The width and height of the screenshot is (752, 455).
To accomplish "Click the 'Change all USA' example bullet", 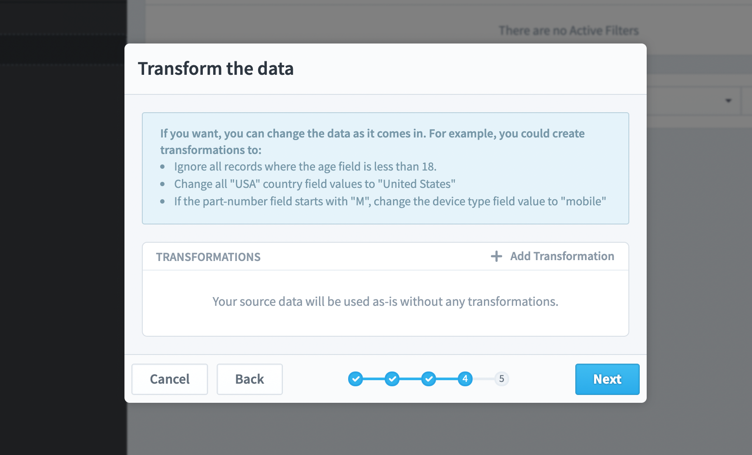I will click(315, 184).
